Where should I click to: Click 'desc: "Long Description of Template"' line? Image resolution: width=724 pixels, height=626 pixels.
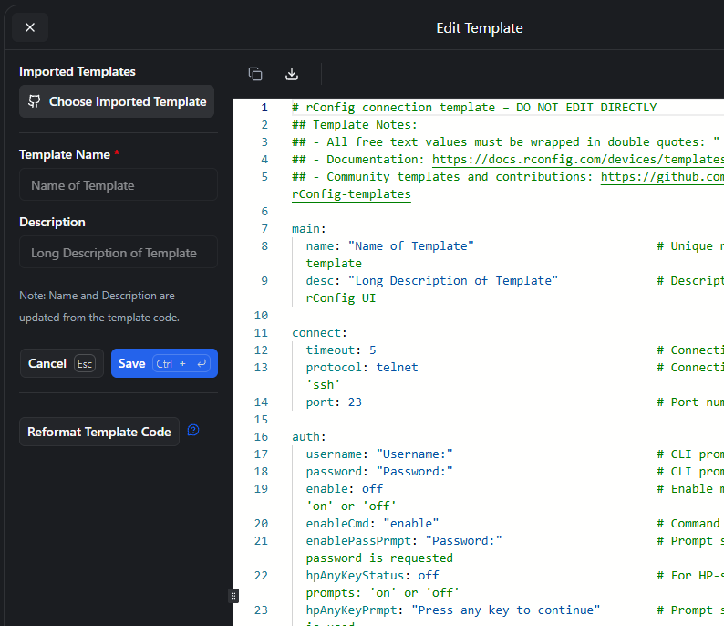pyautogui.click(x=431, y=281)
